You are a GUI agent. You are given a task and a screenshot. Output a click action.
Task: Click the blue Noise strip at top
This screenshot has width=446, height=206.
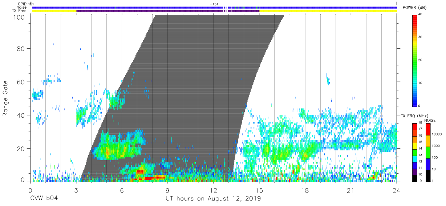pyautogui.click(x=214, y=7)
